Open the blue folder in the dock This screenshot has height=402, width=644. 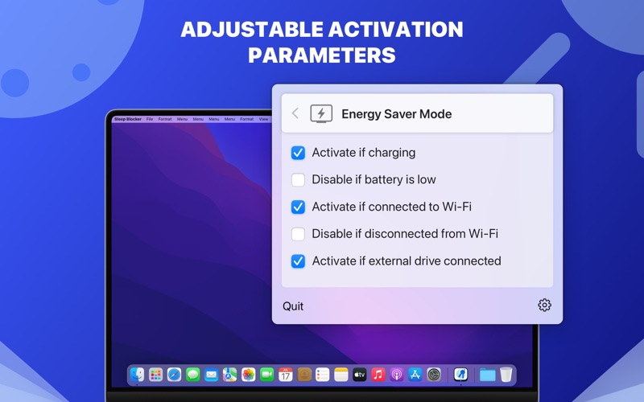click(x=488, y=375)
